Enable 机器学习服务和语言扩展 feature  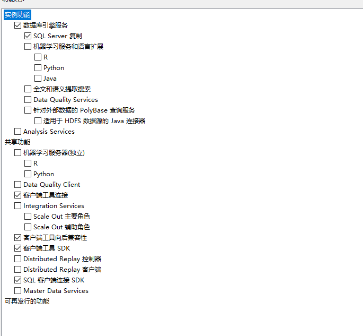[28, 47]
